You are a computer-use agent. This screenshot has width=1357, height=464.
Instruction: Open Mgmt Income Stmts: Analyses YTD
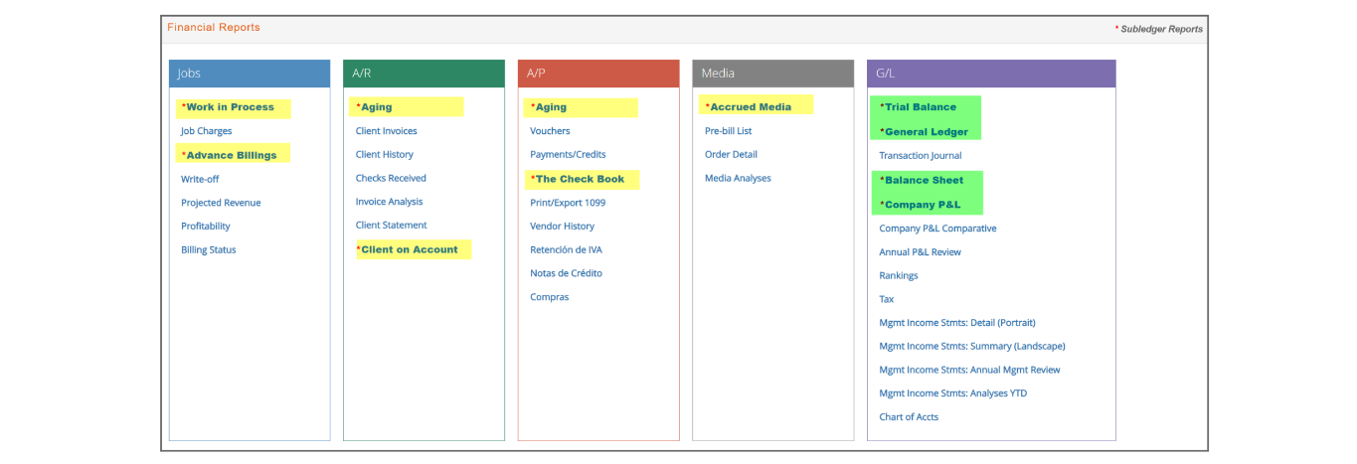point(953,393)
